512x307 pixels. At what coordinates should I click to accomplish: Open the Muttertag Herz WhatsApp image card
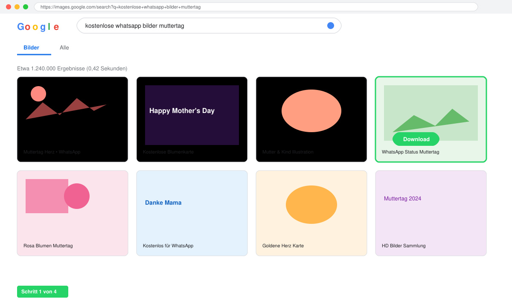73,119
